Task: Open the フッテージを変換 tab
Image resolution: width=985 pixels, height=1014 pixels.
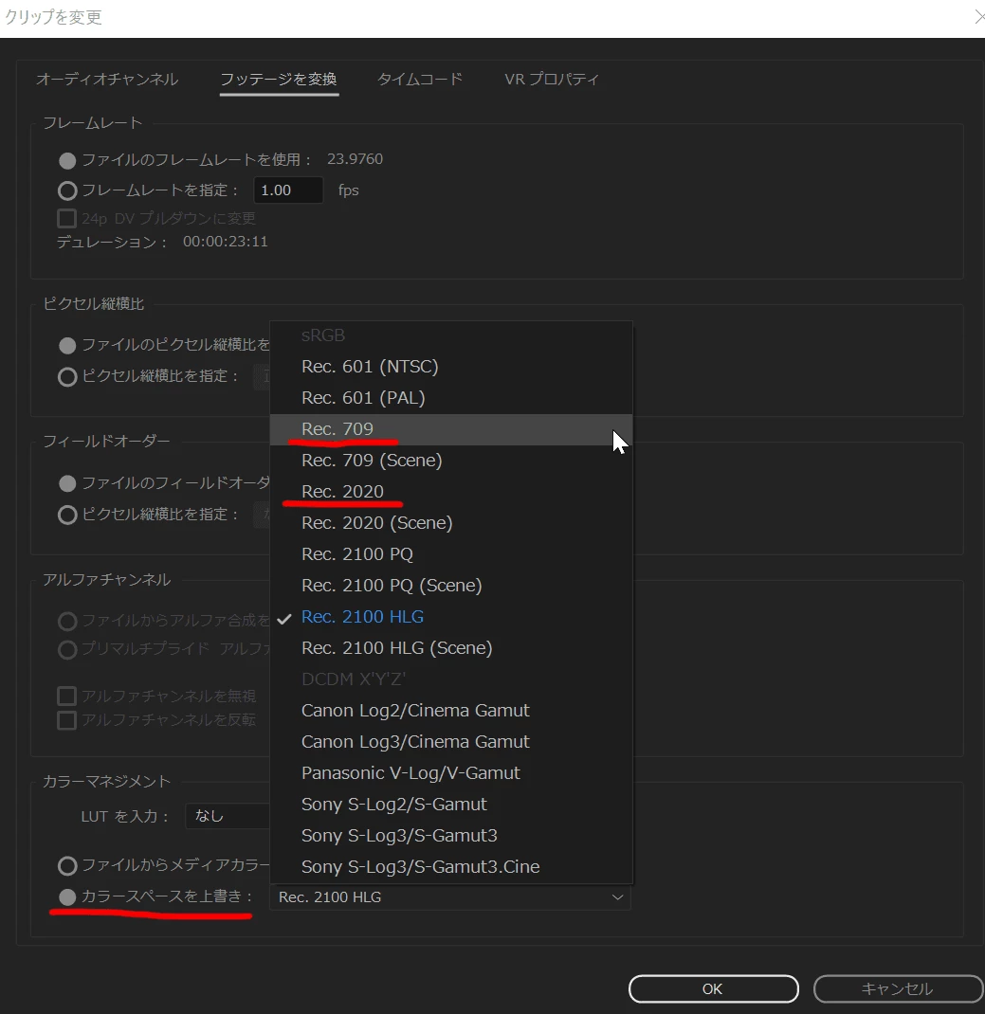Action: click(279, 79)
